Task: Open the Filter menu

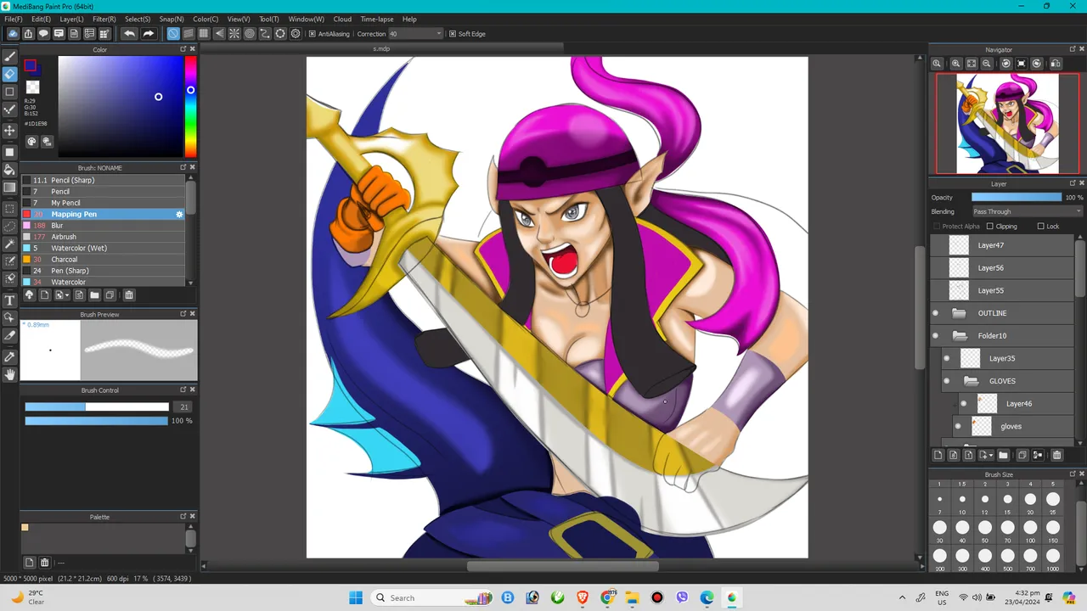Action: [x=104, y=19]
